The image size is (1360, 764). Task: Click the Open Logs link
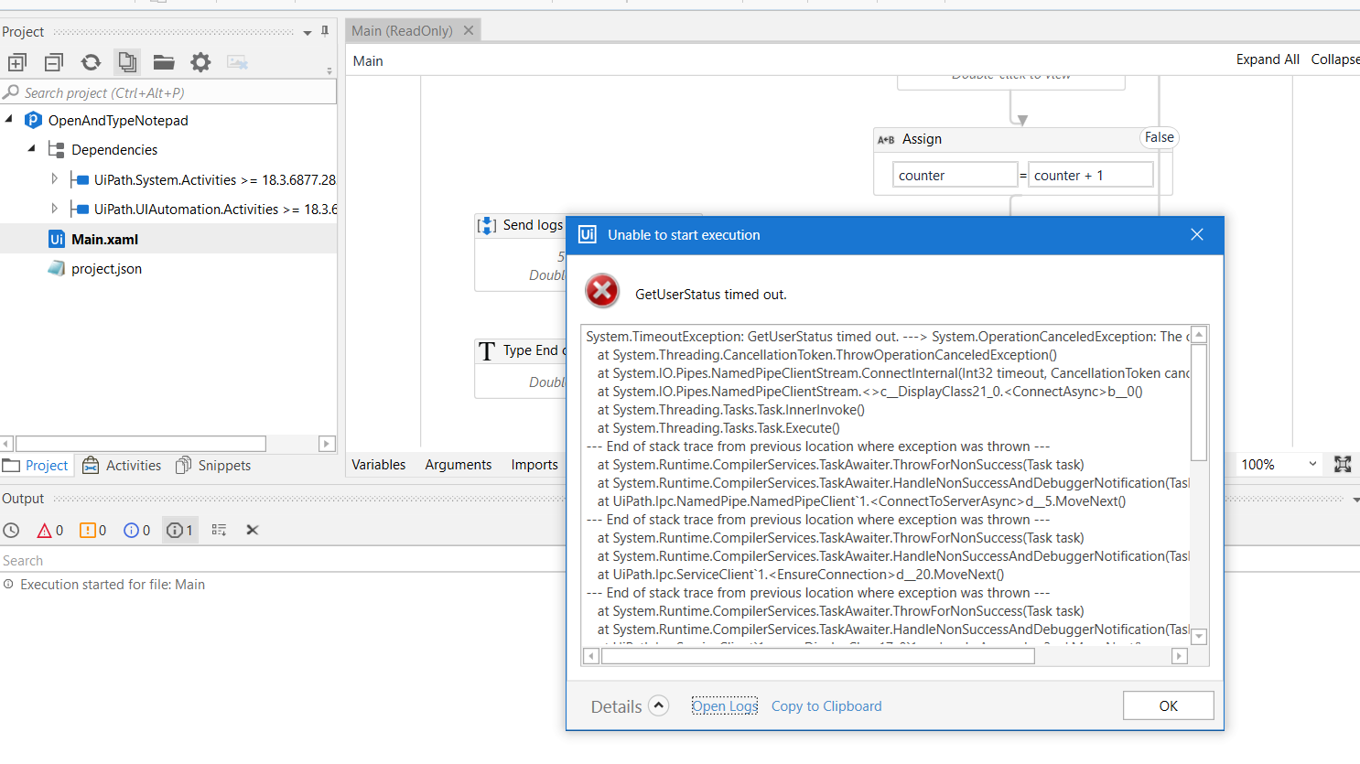(725, 706)
